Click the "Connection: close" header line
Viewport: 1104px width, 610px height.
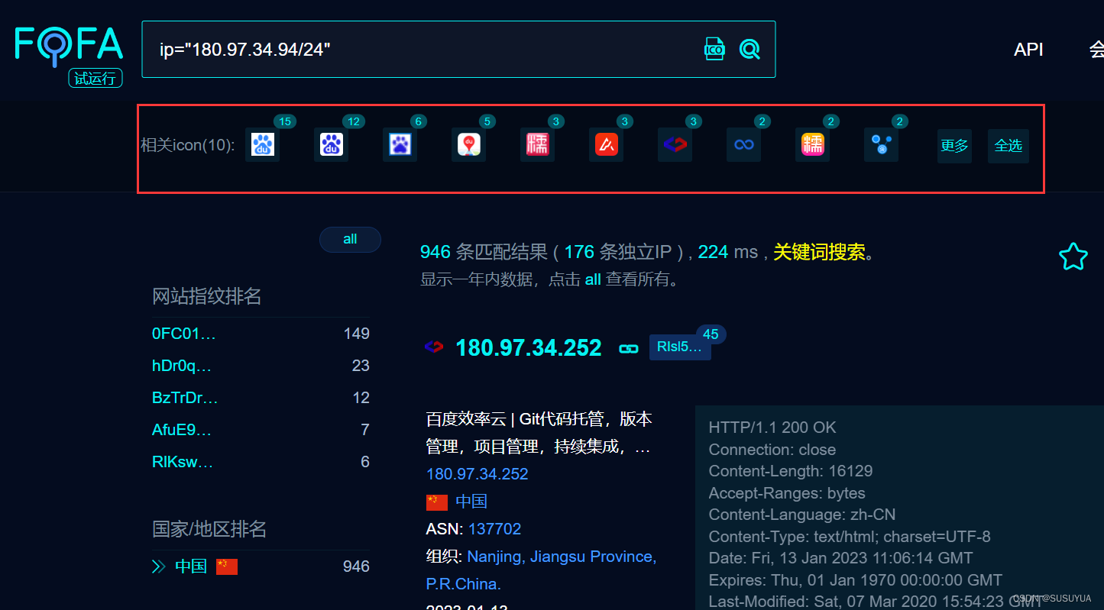click(772, 450)
